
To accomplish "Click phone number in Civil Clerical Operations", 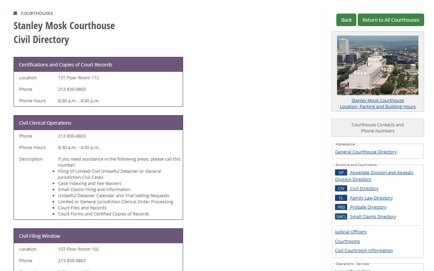I will pos(72,136).
